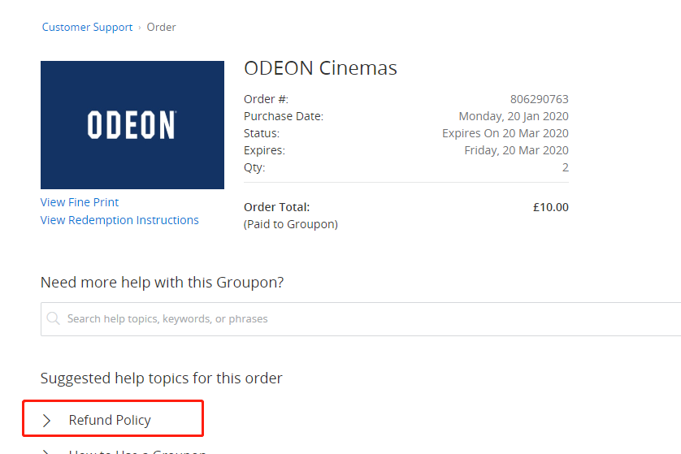Image resolution: width=681 pixels, height=454 pixels.
Task: Focus the search help topics field
Action: (361, 319)
